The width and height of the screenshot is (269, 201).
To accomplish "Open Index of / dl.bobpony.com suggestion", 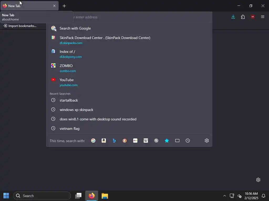I will pyautogui.click(x=129, y=54).
